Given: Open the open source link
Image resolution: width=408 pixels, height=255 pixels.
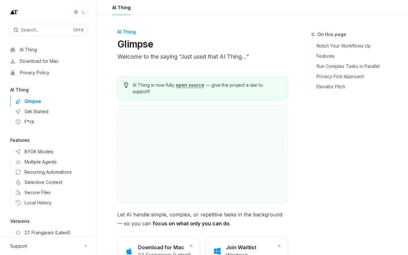Looking at the screenshot, I should click(190, 85).
